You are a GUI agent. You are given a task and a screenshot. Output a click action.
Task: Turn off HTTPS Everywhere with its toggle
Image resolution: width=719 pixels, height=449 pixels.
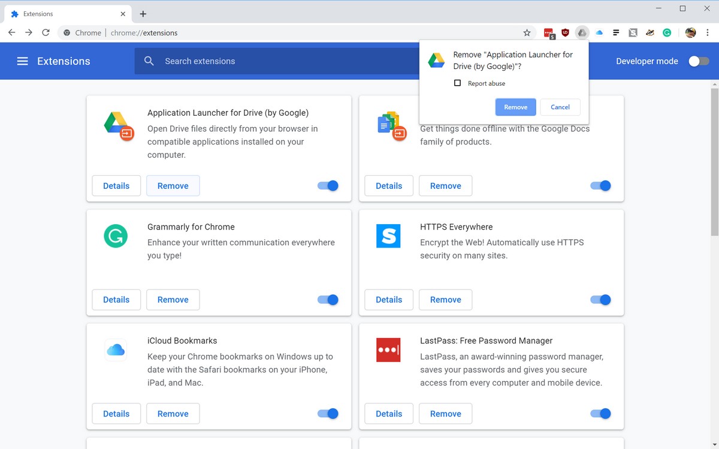click(600, 299)
